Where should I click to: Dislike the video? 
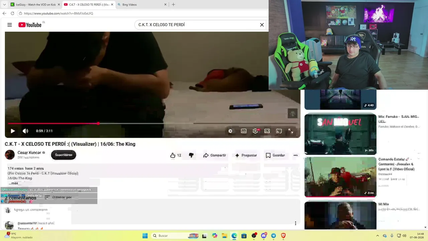(191, 155)
